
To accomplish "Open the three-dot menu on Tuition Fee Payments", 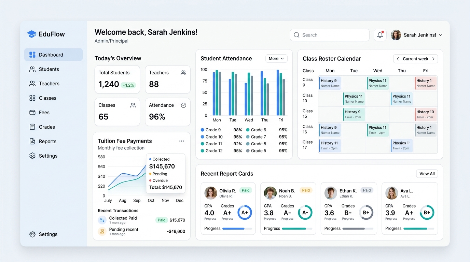I will coord(182,141).
